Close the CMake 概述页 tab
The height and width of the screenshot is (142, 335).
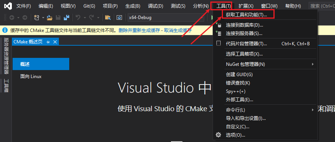pos(55,42)
